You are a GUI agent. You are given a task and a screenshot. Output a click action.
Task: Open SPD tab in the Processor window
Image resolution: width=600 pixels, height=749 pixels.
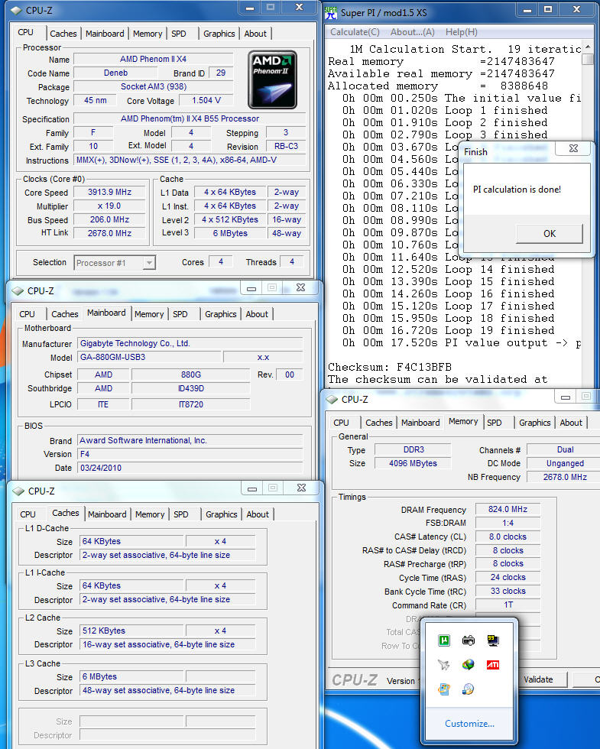179,34
